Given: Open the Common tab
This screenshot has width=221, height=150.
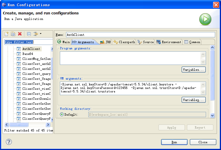Looking at the screenshot, I should (x=192, y=42).
